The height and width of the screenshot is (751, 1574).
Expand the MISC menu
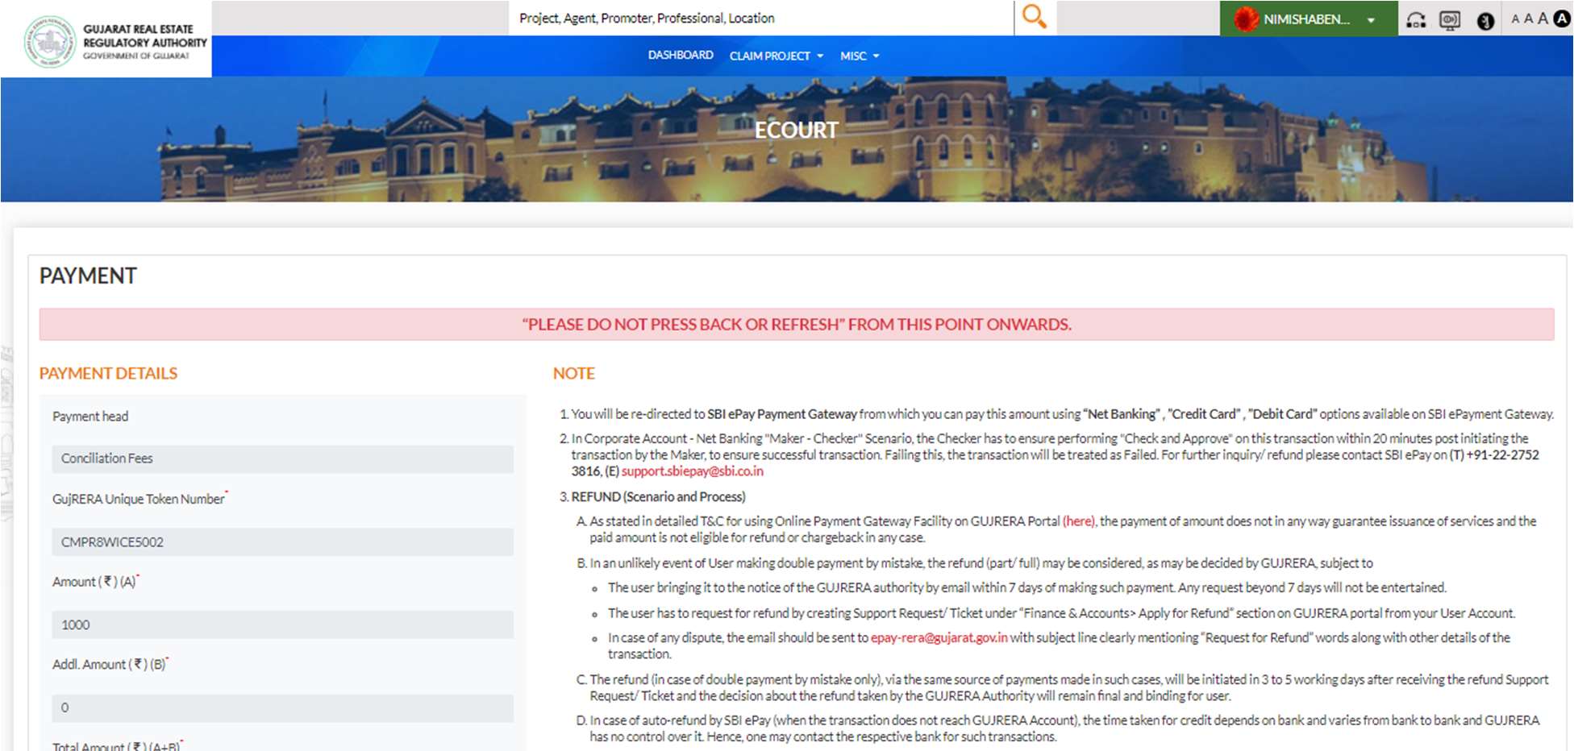860,56
